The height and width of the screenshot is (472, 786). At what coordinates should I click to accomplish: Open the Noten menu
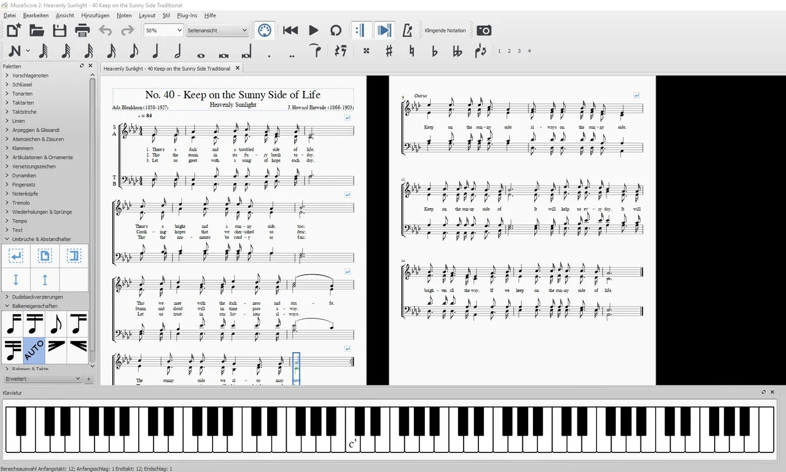[124, 15]
